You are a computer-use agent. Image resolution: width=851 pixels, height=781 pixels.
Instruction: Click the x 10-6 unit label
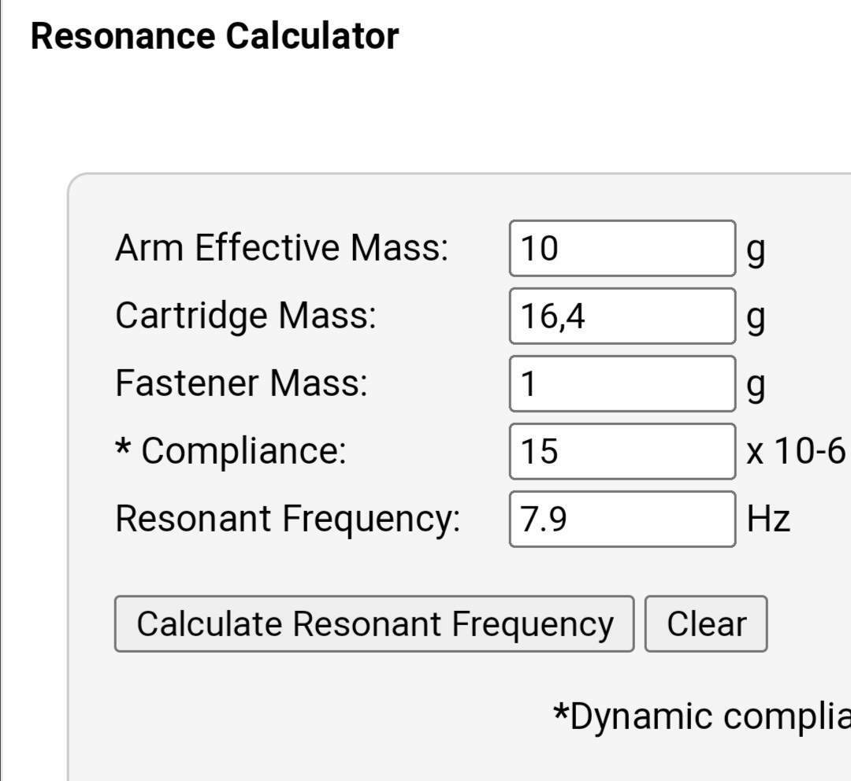797,450
